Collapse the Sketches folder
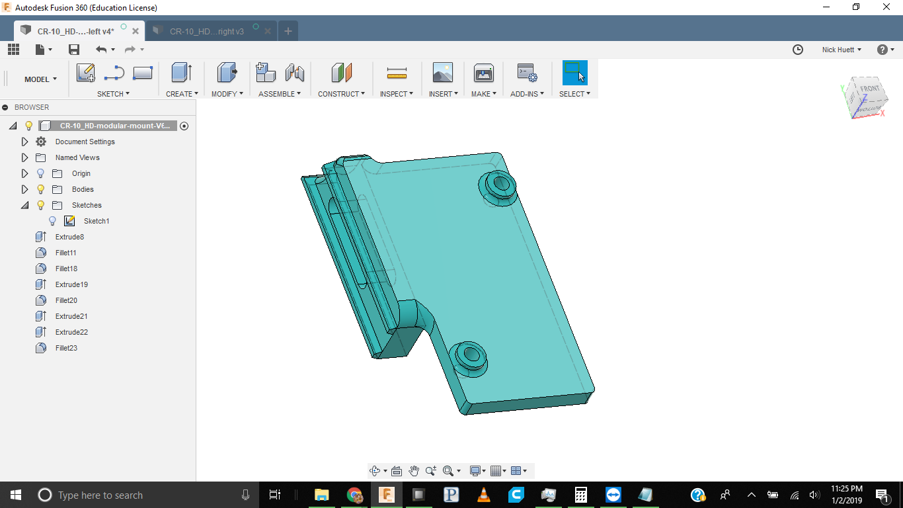Image resolution: width=903 pixels, height=508 pixels. tap(25, 205)
